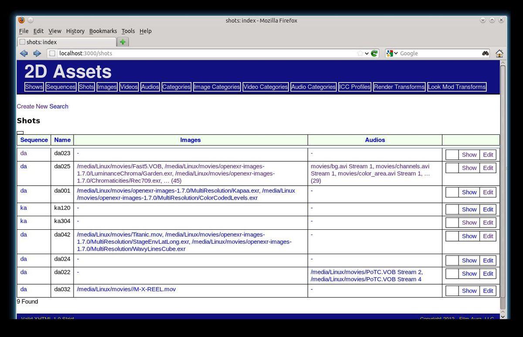Open the 'da' sequence link in da023 row

(24, 153)
